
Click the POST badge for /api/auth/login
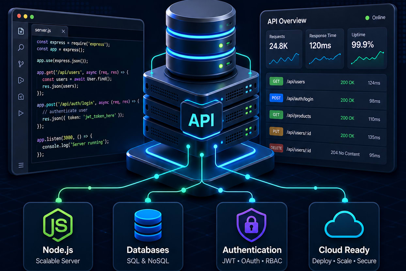point(276,98)
